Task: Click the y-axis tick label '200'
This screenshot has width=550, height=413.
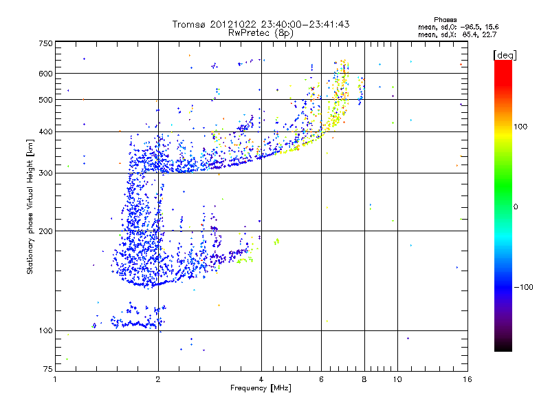Action: tap(45, 231)
